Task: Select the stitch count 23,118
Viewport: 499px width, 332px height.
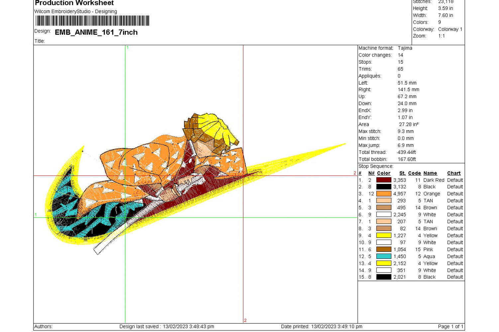Action: coord(446,2)
